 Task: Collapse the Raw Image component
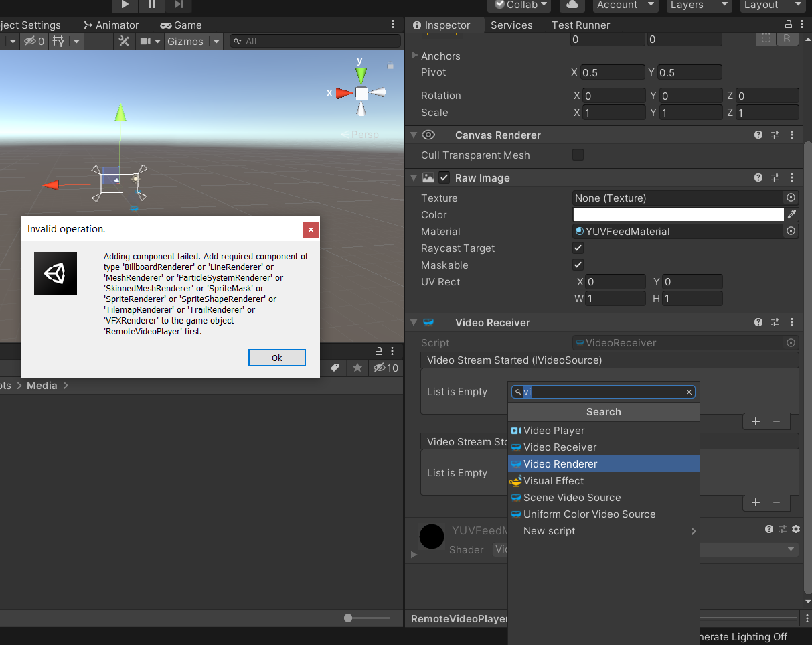tap(414, 177)
